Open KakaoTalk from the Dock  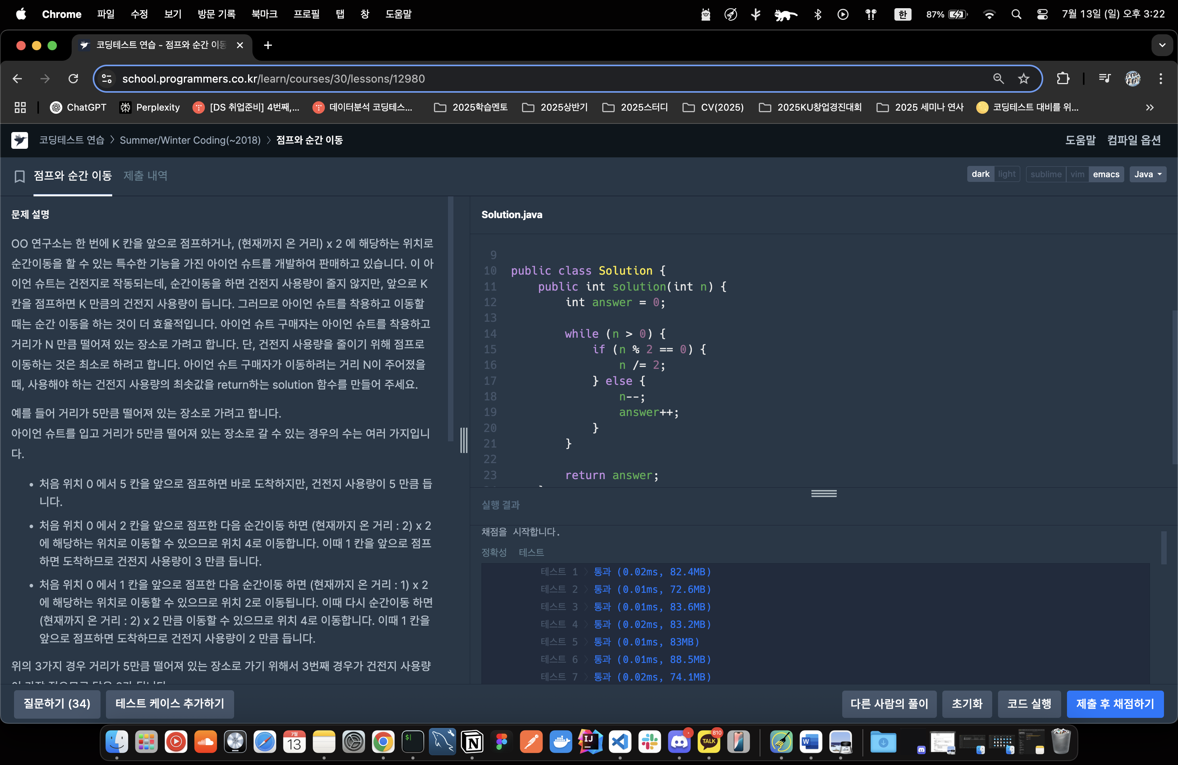click(x=709, y=742)
